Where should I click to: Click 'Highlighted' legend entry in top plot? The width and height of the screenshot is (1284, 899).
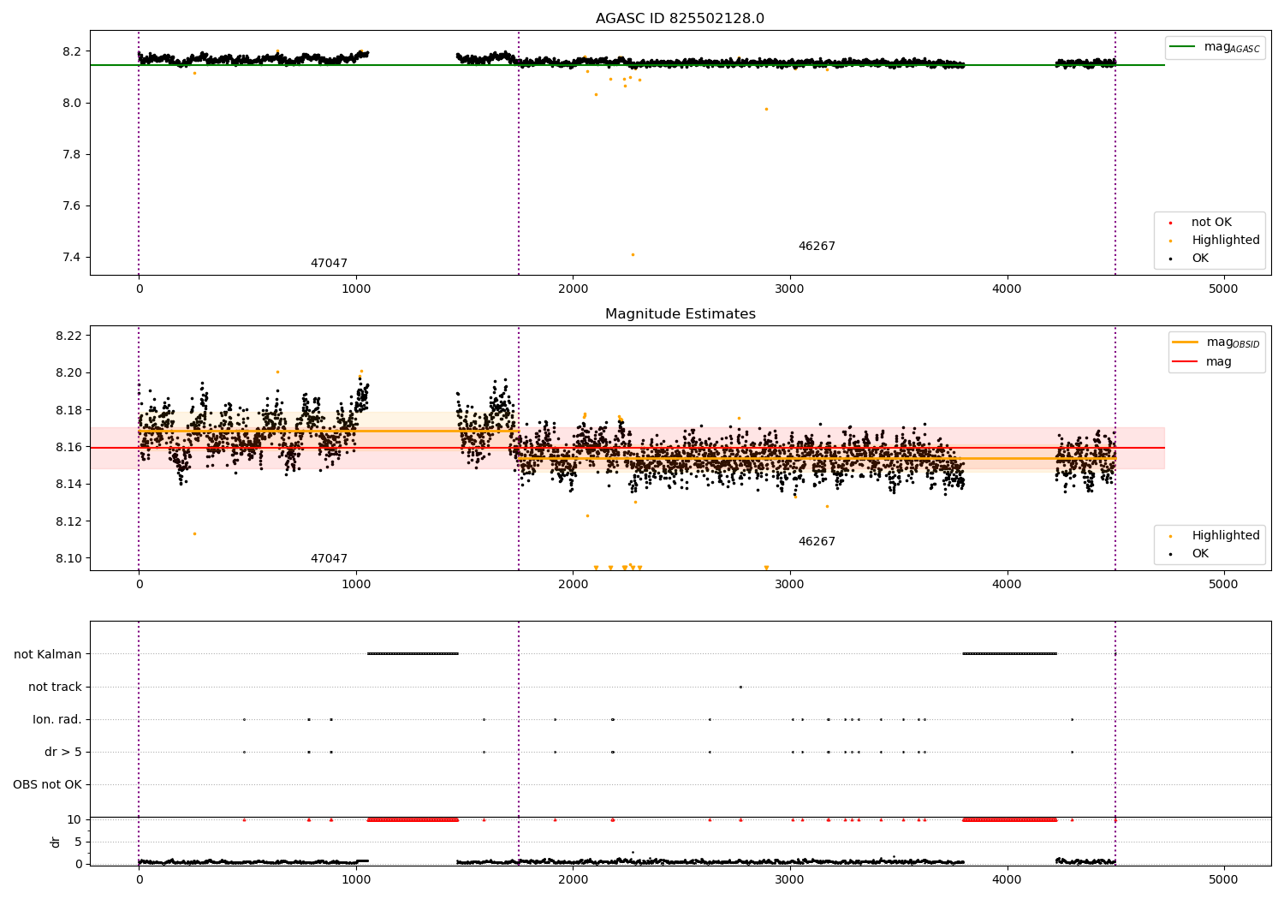point(1215,241)
